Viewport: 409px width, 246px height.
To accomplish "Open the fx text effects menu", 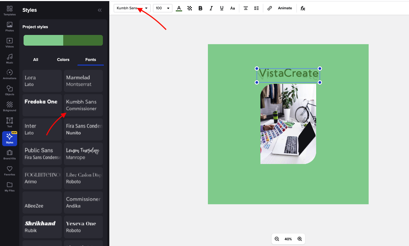I will tap(303, 8).
